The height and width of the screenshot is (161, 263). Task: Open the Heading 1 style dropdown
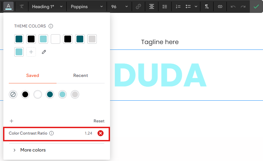(47, 6)
